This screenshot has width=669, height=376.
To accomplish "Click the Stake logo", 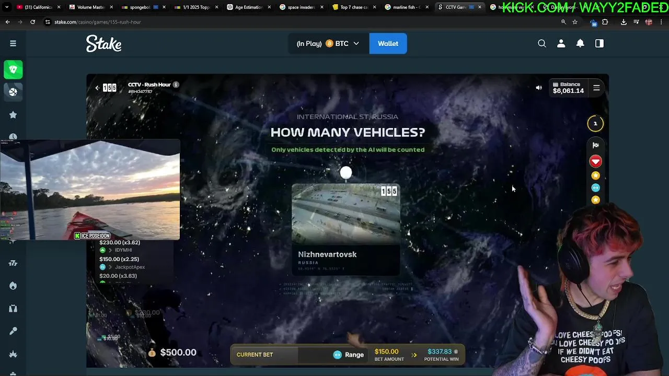I will pos(103,44).
